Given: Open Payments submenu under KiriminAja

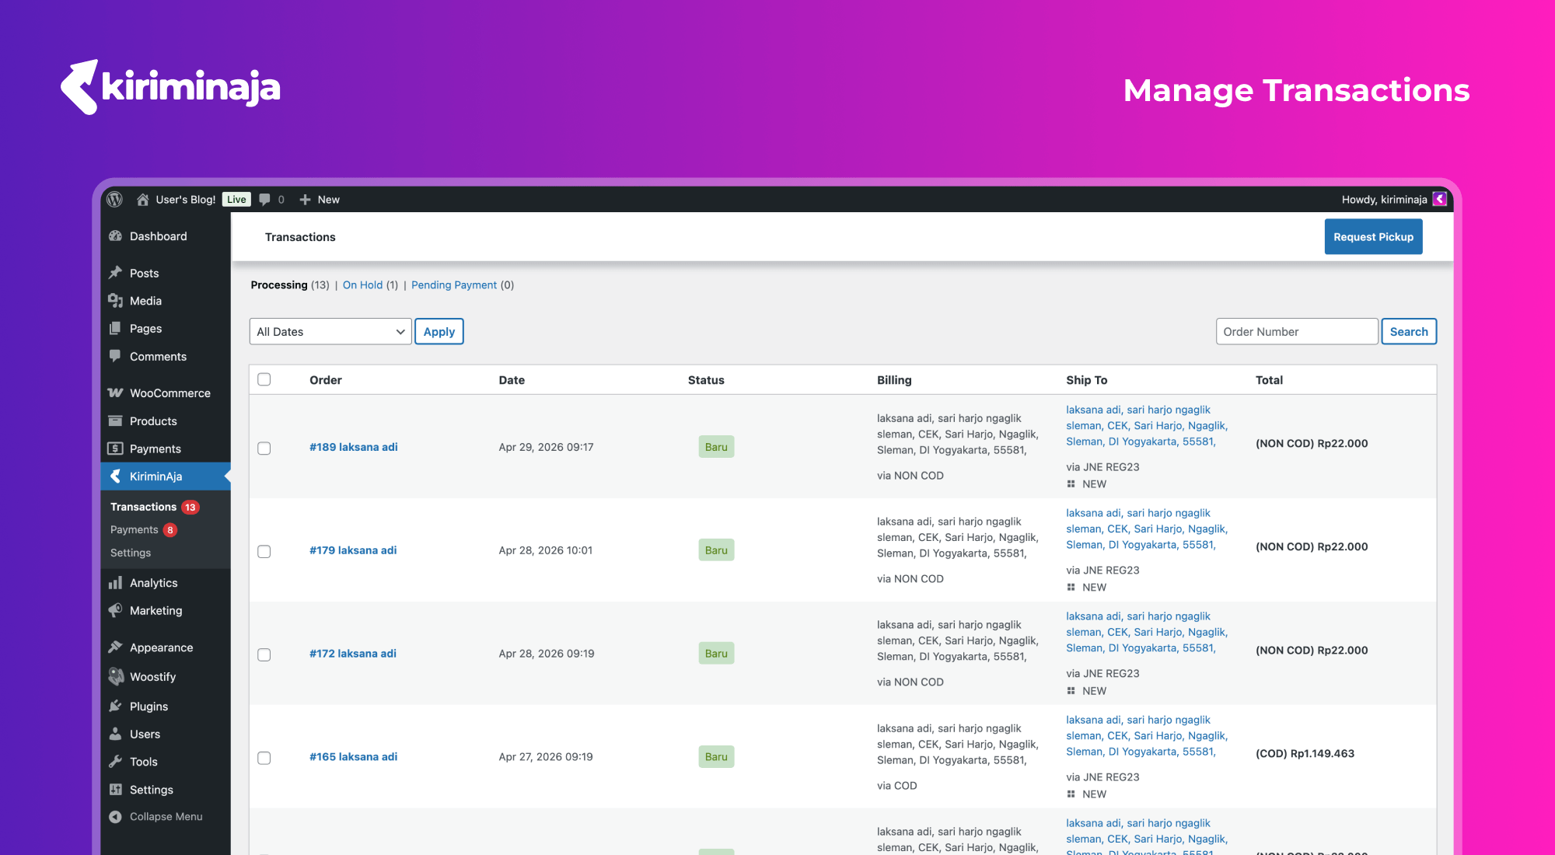Looking at the screenshot, I should point(134,530).
